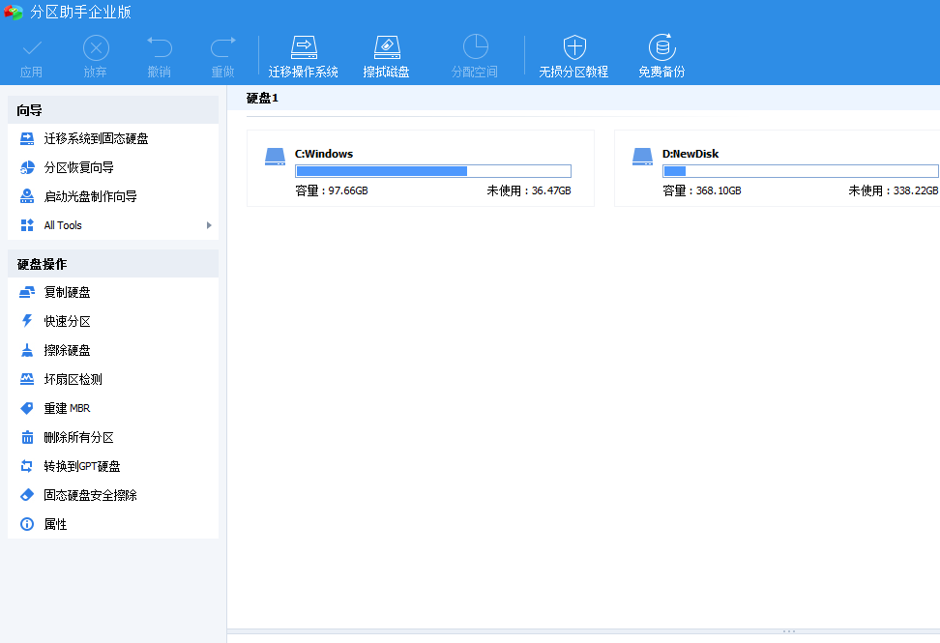Image resolution: width=940 pixels, height=643 pixels.
Task: Click the 快速分区 lightning icon
Action: [x=27, y=321]
